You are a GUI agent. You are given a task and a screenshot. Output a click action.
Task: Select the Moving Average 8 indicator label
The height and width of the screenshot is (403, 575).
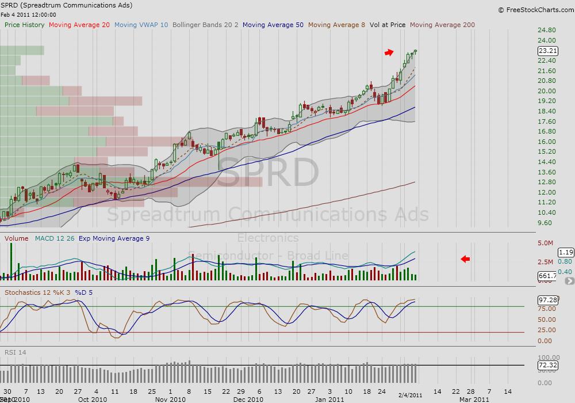[x=336, y=25]
